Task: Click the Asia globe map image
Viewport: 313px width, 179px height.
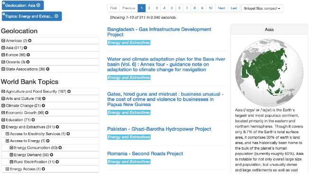Action: (269, 72)
